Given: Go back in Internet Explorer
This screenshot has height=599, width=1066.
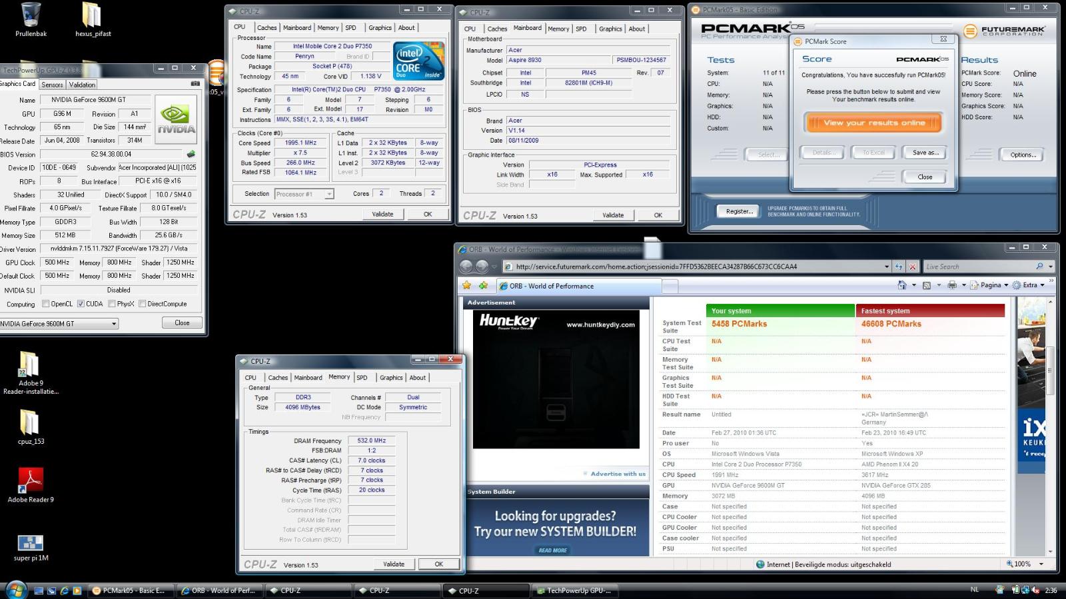Looking at the screenshot, I should click(x=466, y=267).
